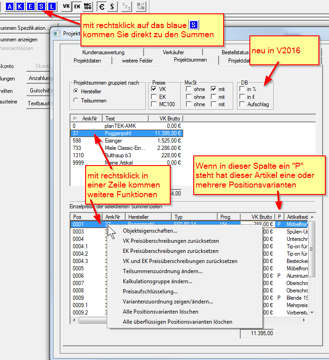329x360 pixels.
Task: Select the Eisinger row in manufacturer list
Action: 115,141
